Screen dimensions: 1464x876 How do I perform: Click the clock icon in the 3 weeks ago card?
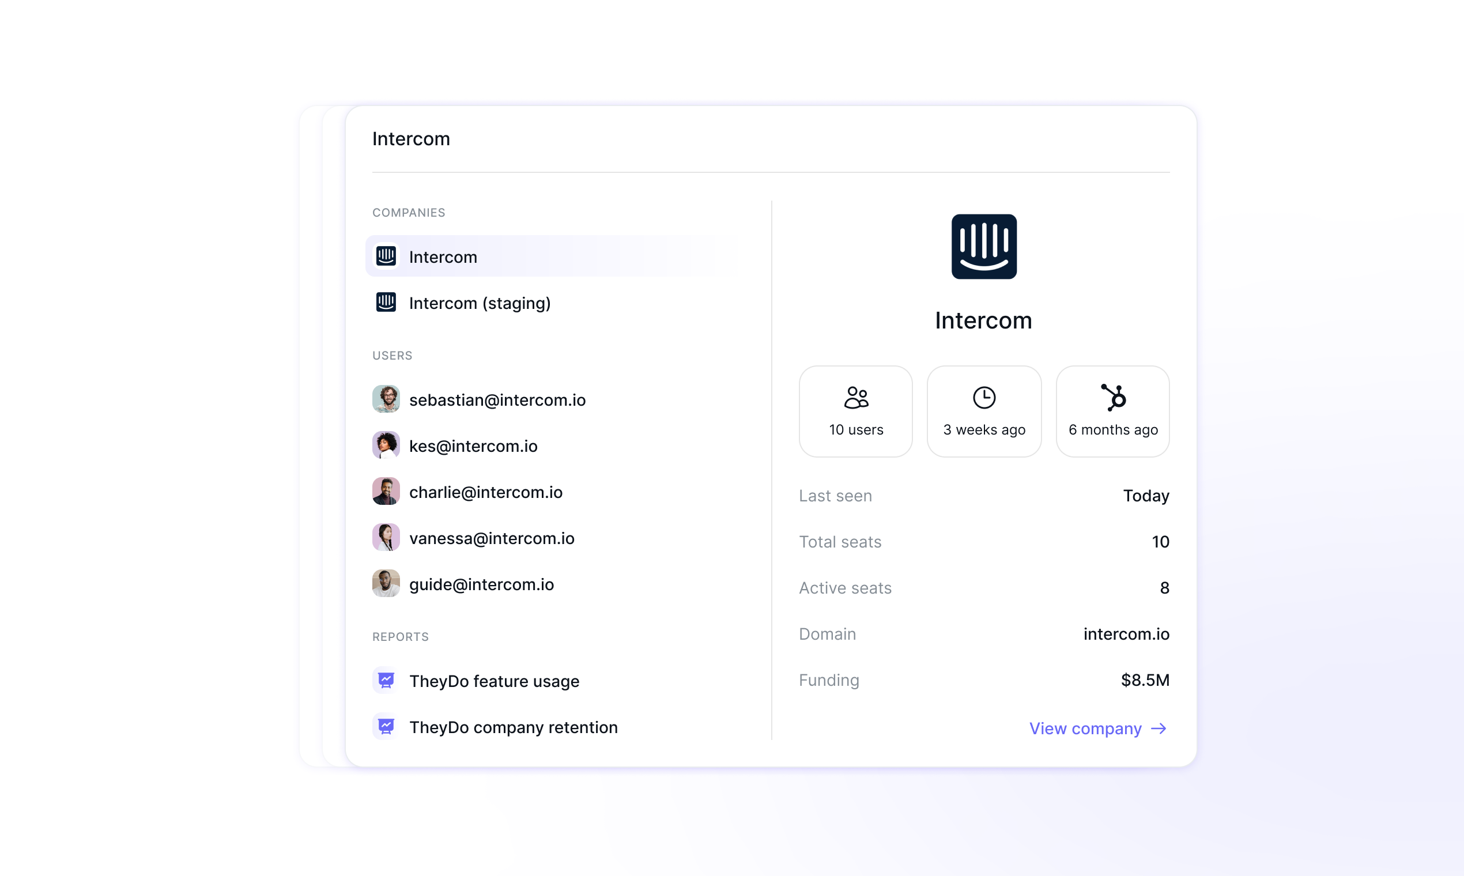click(x=984, y=398)
